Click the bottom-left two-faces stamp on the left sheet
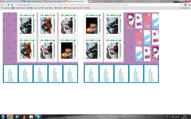 (x=27, y=50)
